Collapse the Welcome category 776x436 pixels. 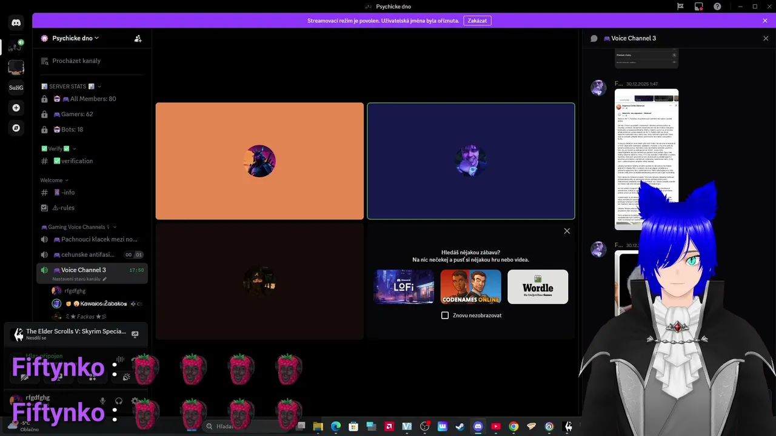pyautogui.click(x=55, y=180)
